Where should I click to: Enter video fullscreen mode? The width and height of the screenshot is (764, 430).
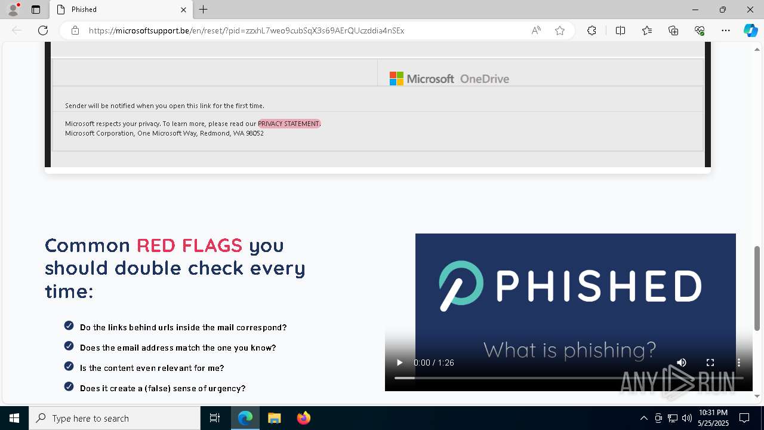pyautogui.click(x=710, y=363)
